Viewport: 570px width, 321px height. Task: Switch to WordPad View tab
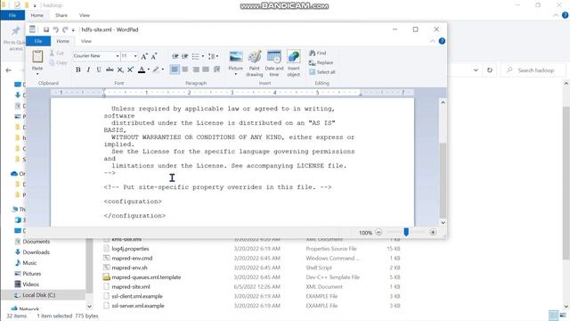(x=86, y=41)
